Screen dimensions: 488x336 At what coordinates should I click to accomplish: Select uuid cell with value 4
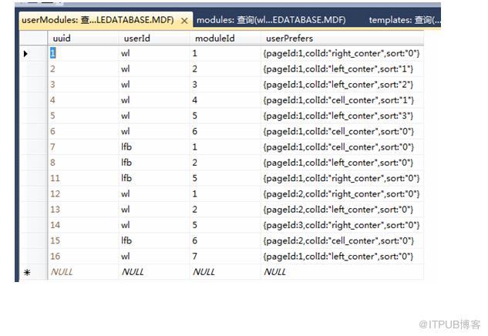[83, 100]
